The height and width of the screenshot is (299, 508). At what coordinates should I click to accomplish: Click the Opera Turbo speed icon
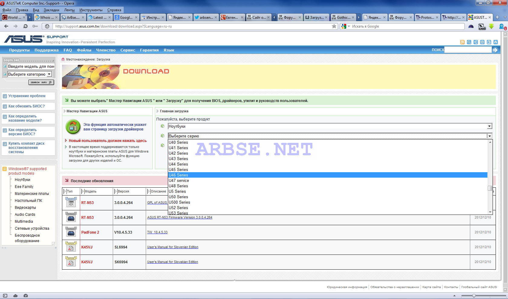[26, 296]
